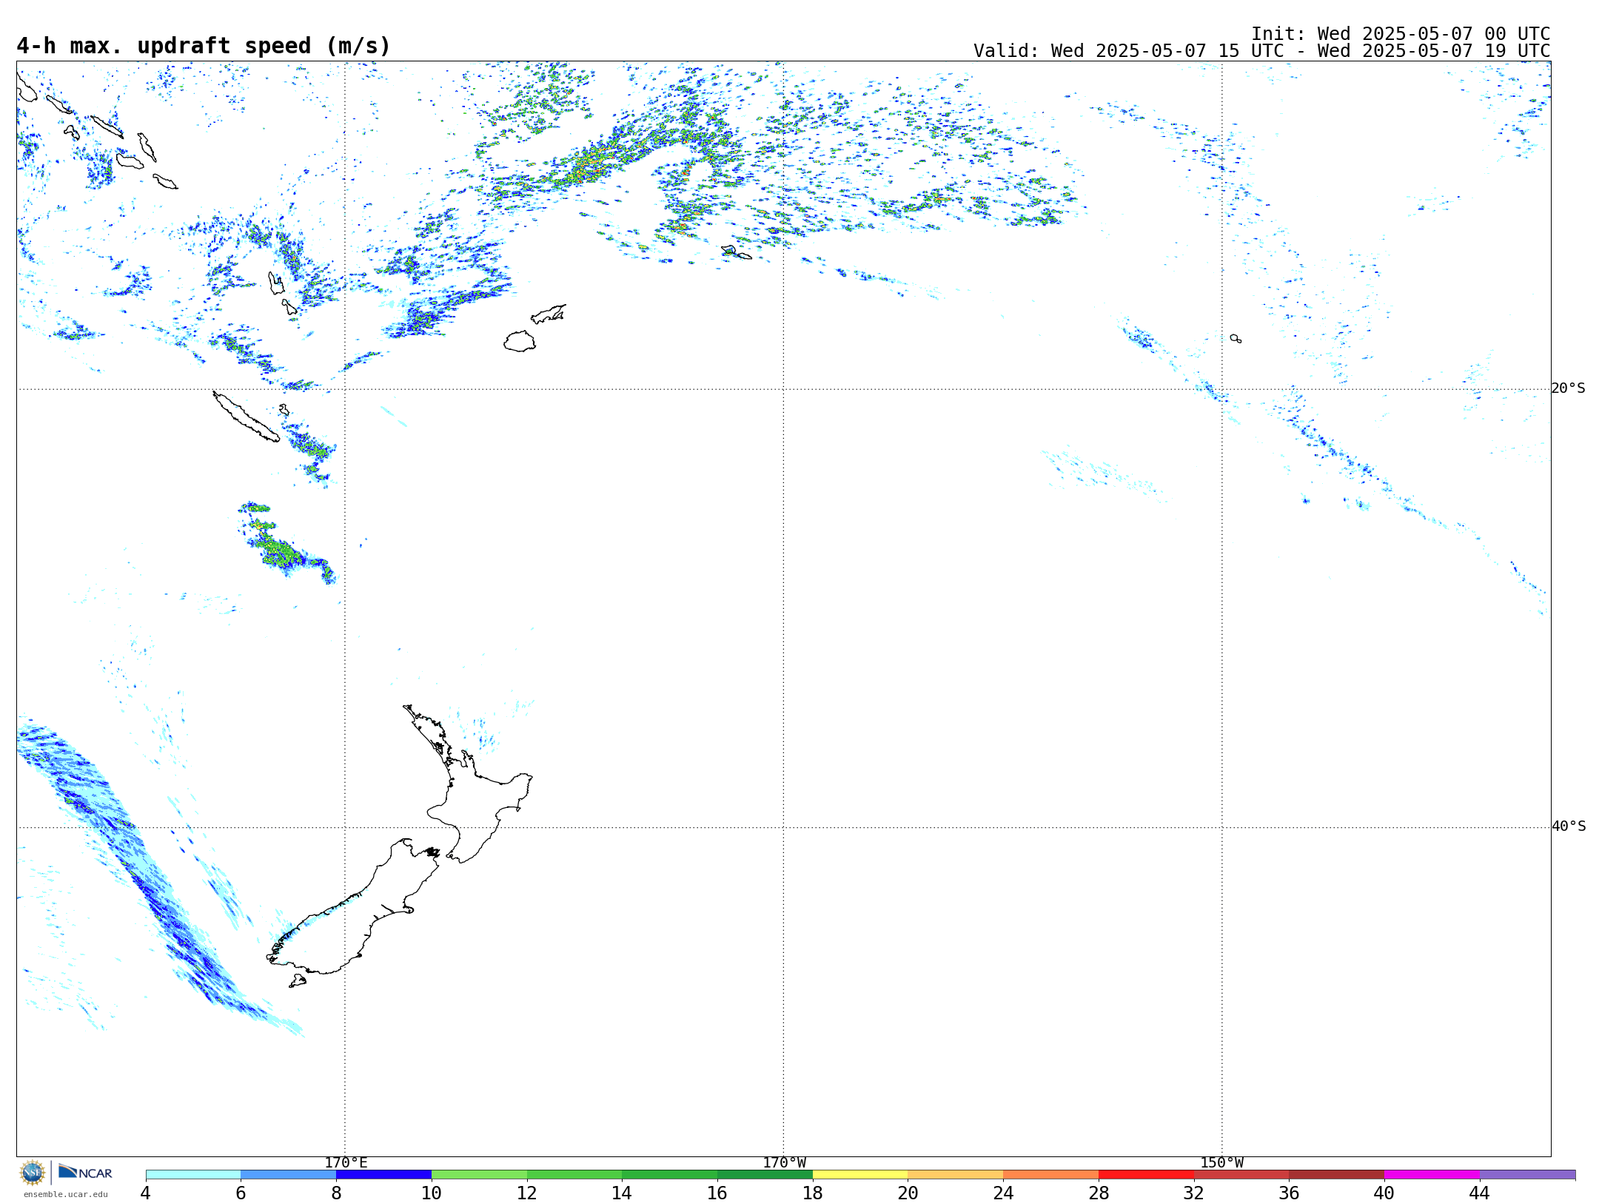Select the light green 10–12 m/s swatch
This screenshot has height=1203, width=1599.
479,1175
